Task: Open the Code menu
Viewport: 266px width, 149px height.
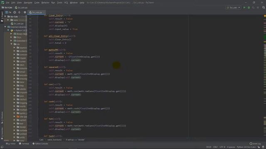Action: tap(37, 3)
